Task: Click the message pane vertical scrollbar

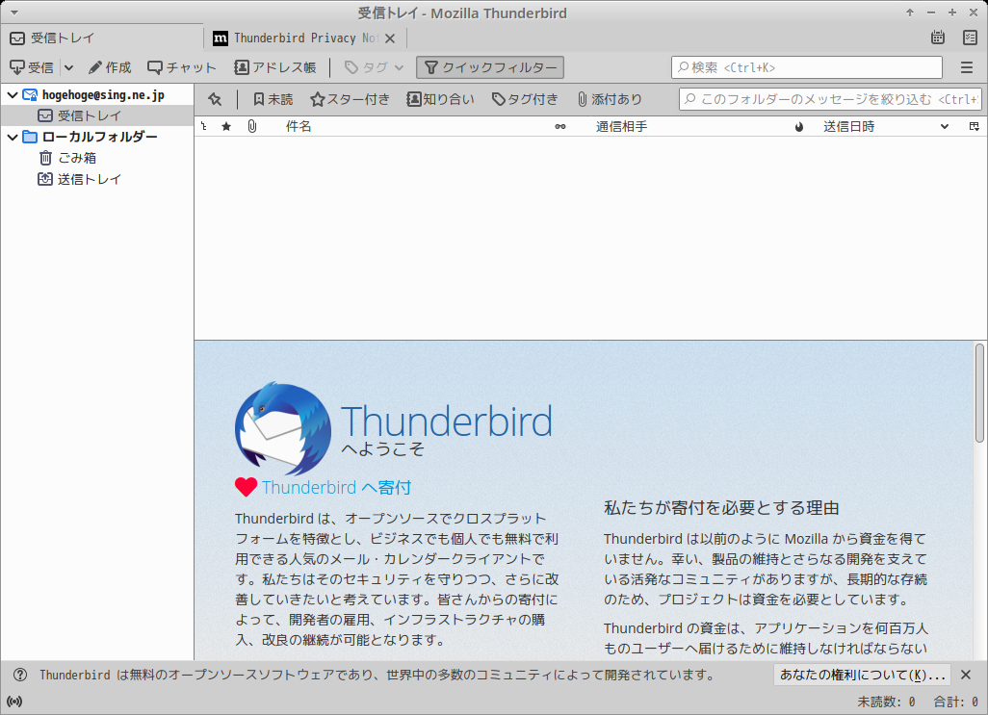Action: 979,393
